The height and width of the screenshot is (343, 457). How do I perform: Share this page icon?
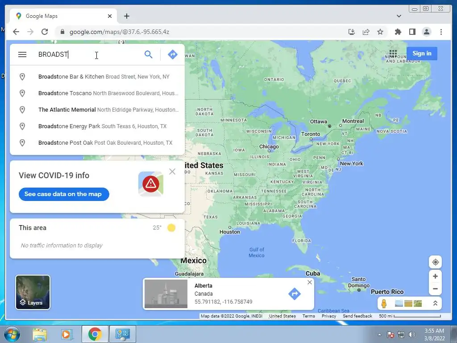(x=366, y=32)
